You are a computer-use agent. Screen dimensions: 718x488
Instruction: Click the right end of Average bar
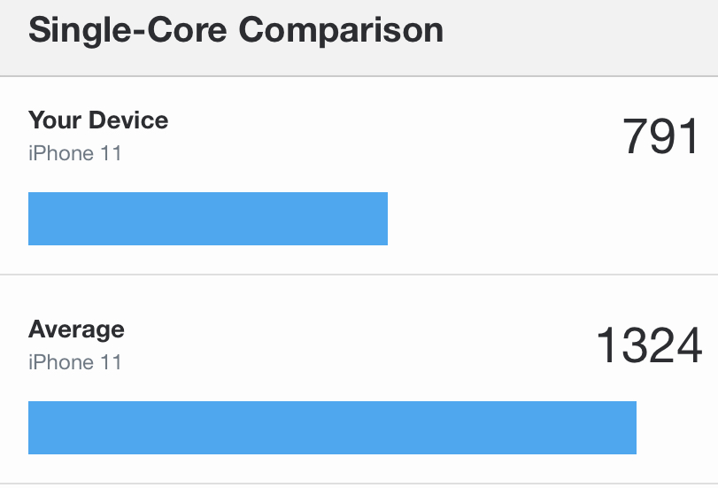[632, 428]
